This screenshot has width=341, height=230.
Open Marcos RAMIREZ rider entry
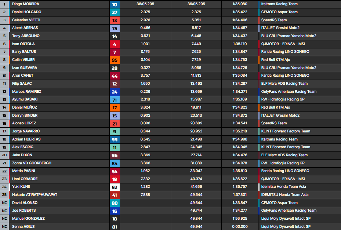point(26,92)
